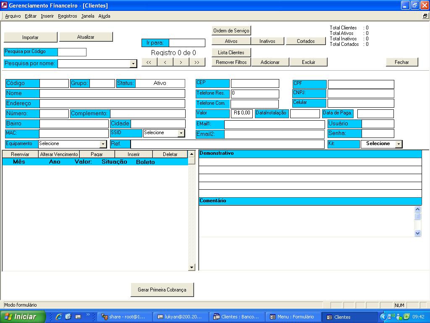Filter by Ativos clients
This screenshot has height=323, width=430.
click(x=231, y=41)
